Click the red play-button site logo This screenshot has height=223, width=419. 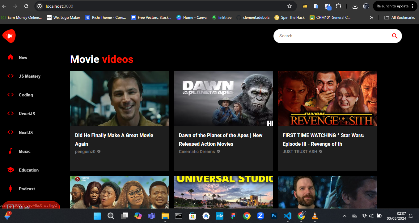point(9,36)
